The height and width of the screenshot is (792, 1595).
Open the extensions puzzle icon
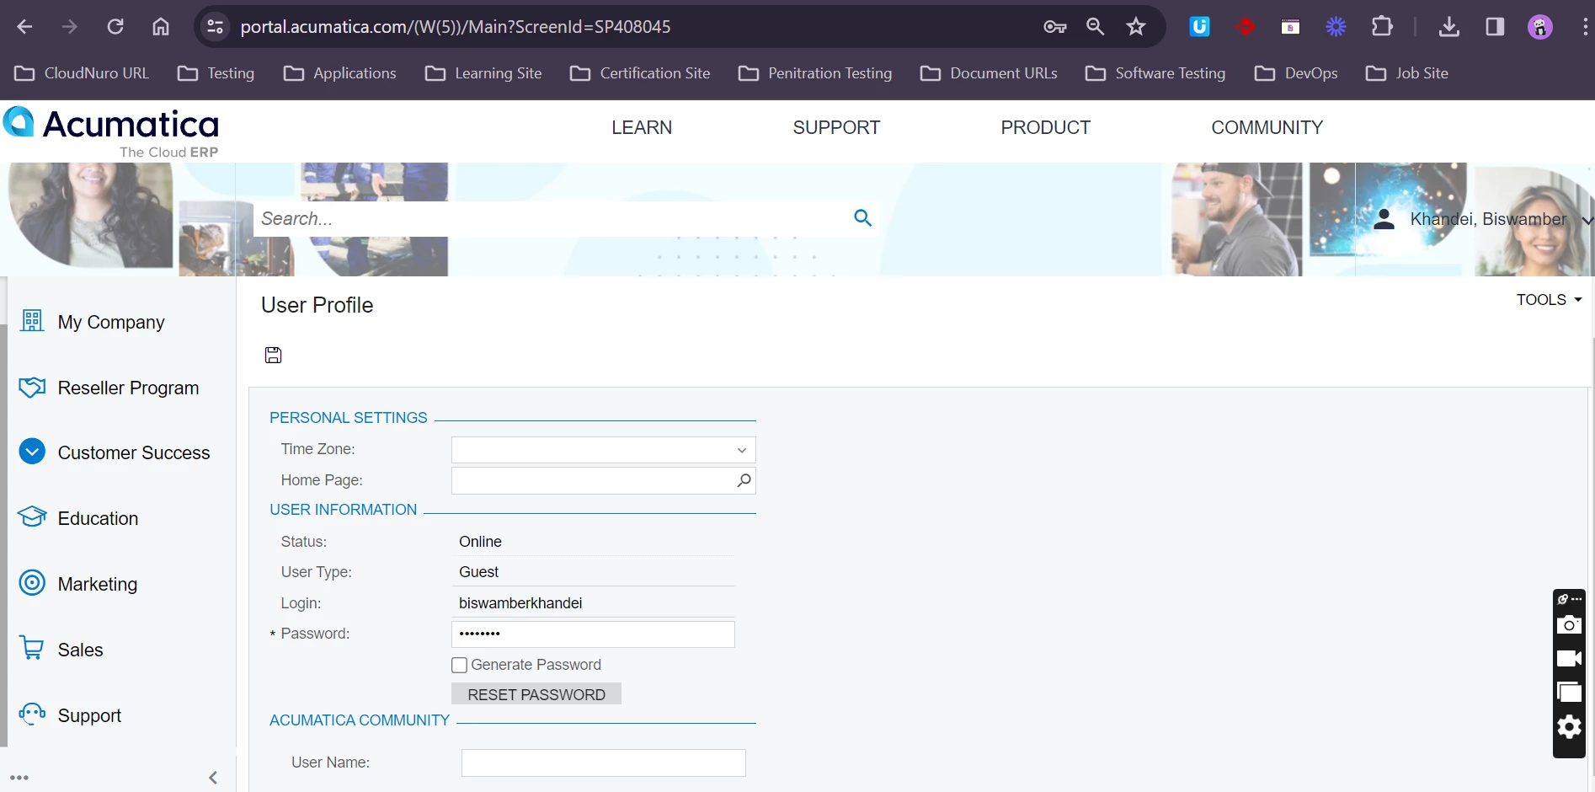[1382, 27]
